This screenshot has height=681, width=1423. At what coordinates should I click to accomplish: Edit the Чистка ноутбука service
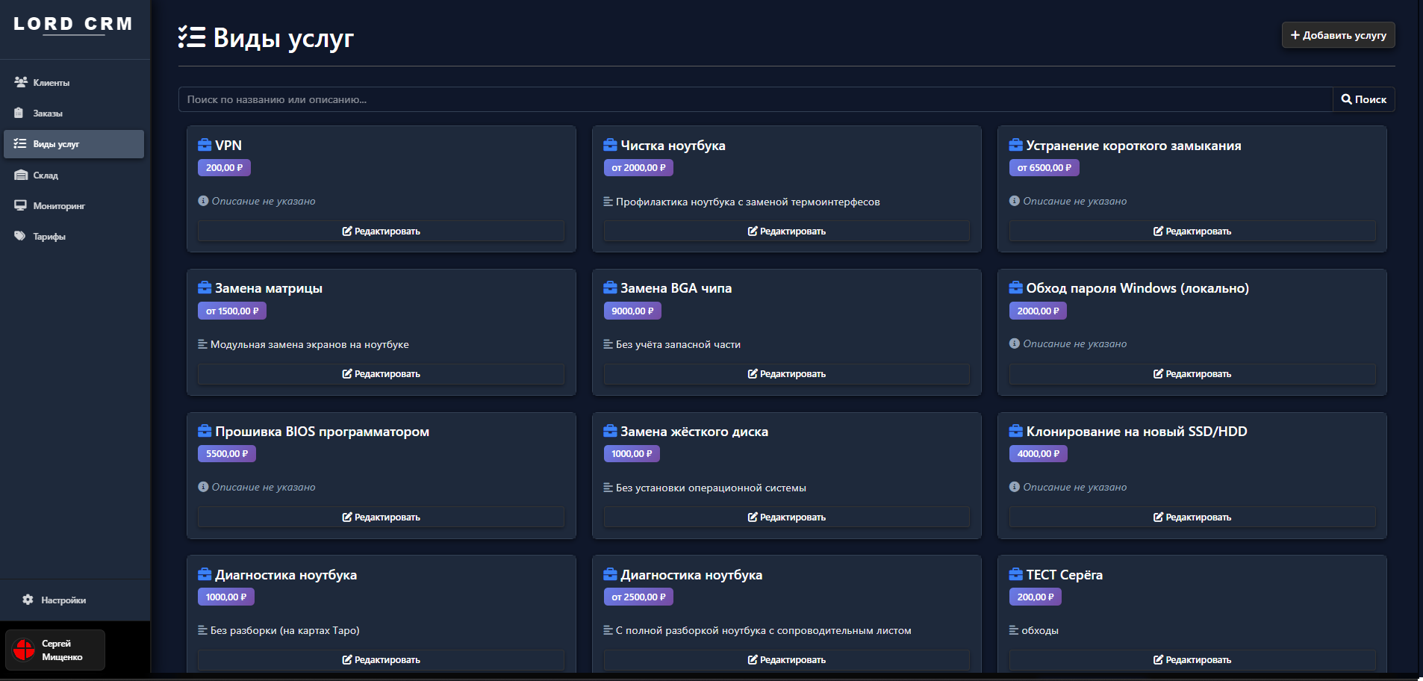click(786, 231)
